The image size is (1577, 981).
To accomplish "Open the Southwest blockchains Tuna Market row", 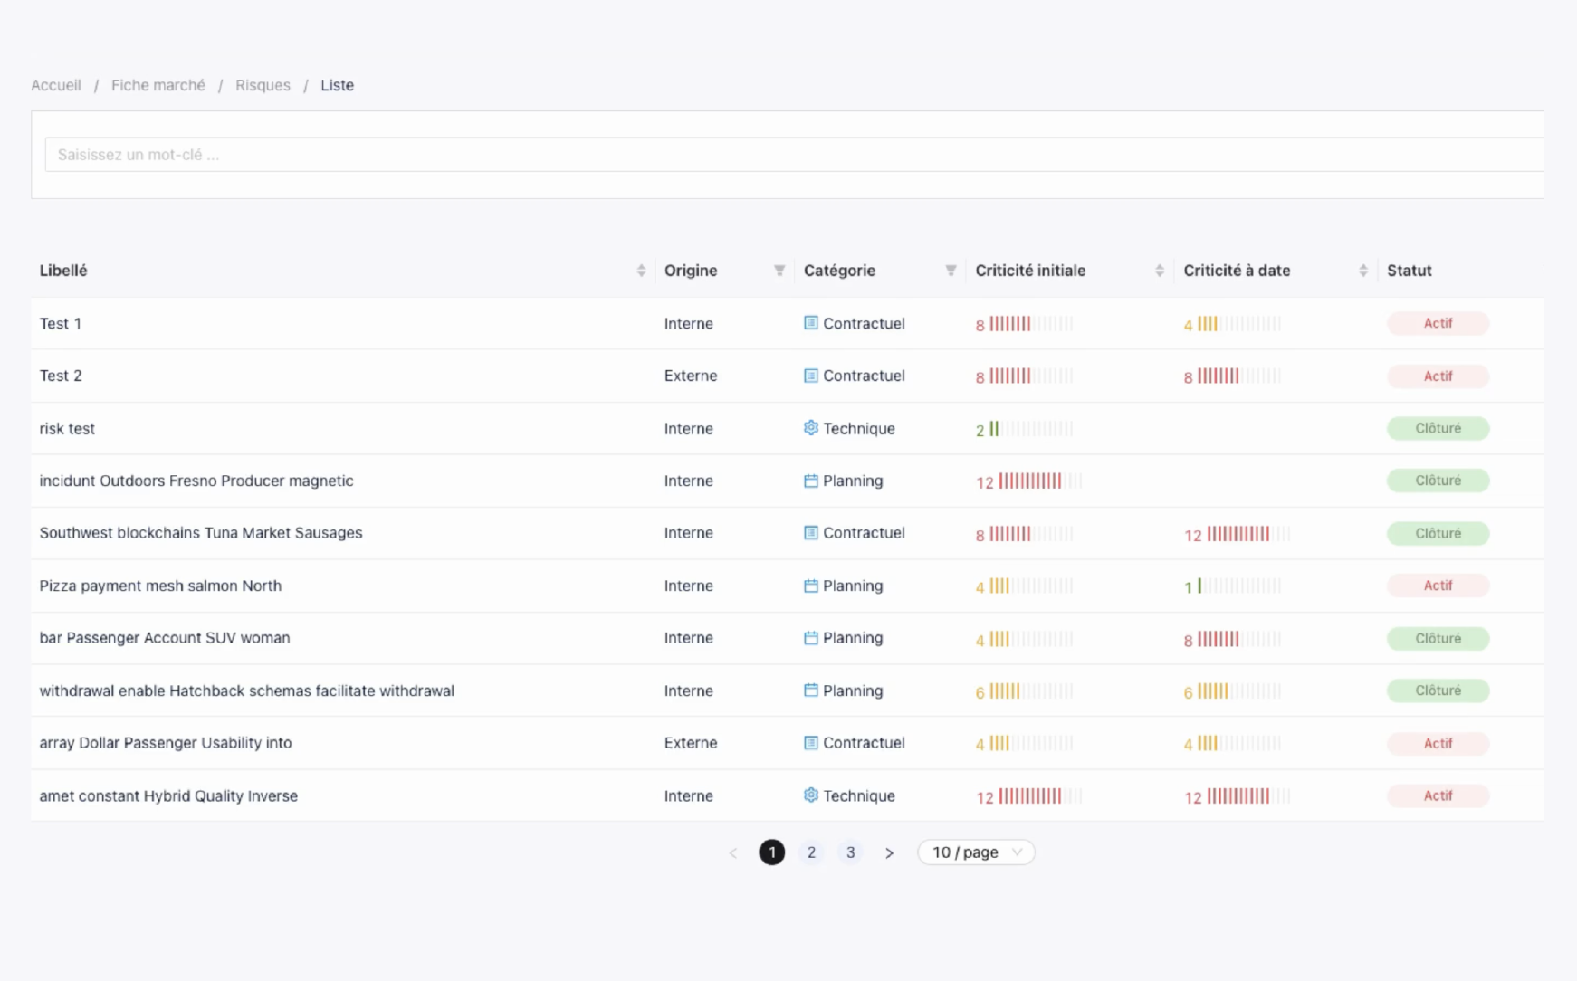I will coord(201,533).
